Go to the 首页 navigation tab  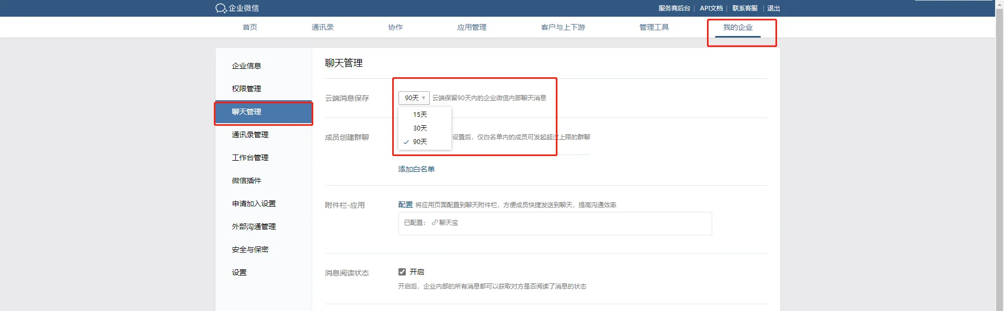coord(250,27)
